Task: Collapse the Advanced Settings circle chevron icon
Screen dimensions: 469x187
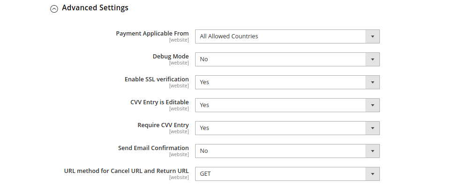Action: point(54,9)
